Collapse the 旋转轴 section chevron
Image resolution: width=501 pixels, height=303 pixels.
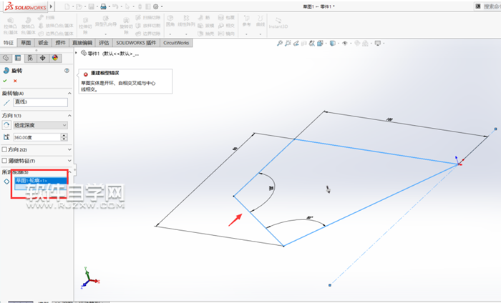click(69, 93)
